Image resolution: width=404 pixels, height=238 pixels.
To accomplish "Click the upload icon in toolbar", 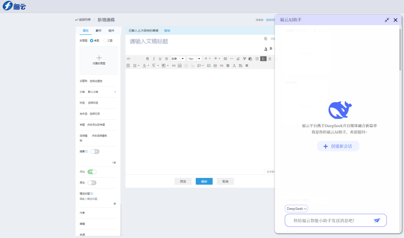I will click(234, 66).
